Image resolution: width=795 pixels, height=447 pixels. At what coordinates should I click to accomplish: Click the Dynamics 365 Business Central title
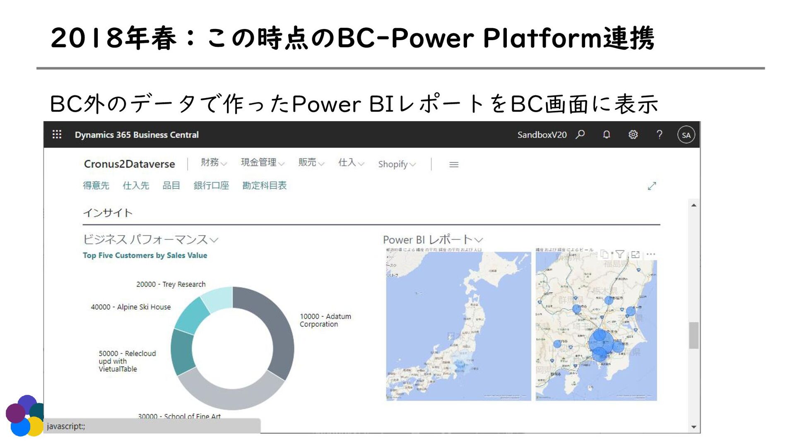click(x=137, y=135)
